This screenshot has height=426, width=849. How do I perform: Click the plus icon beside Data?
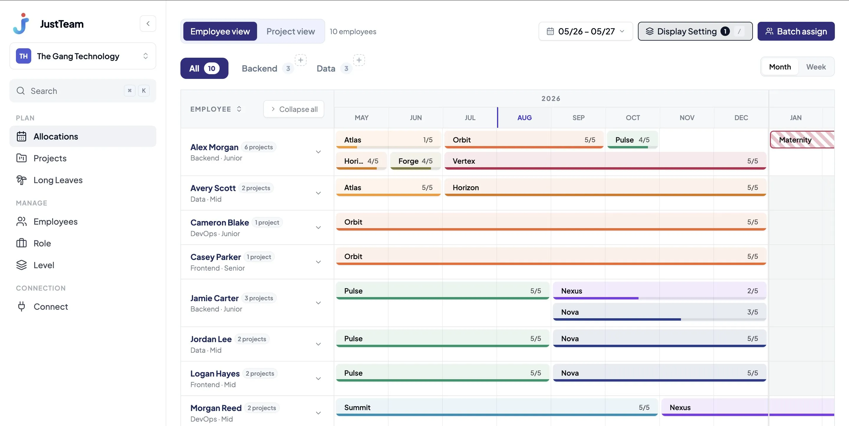coord(359,60)
